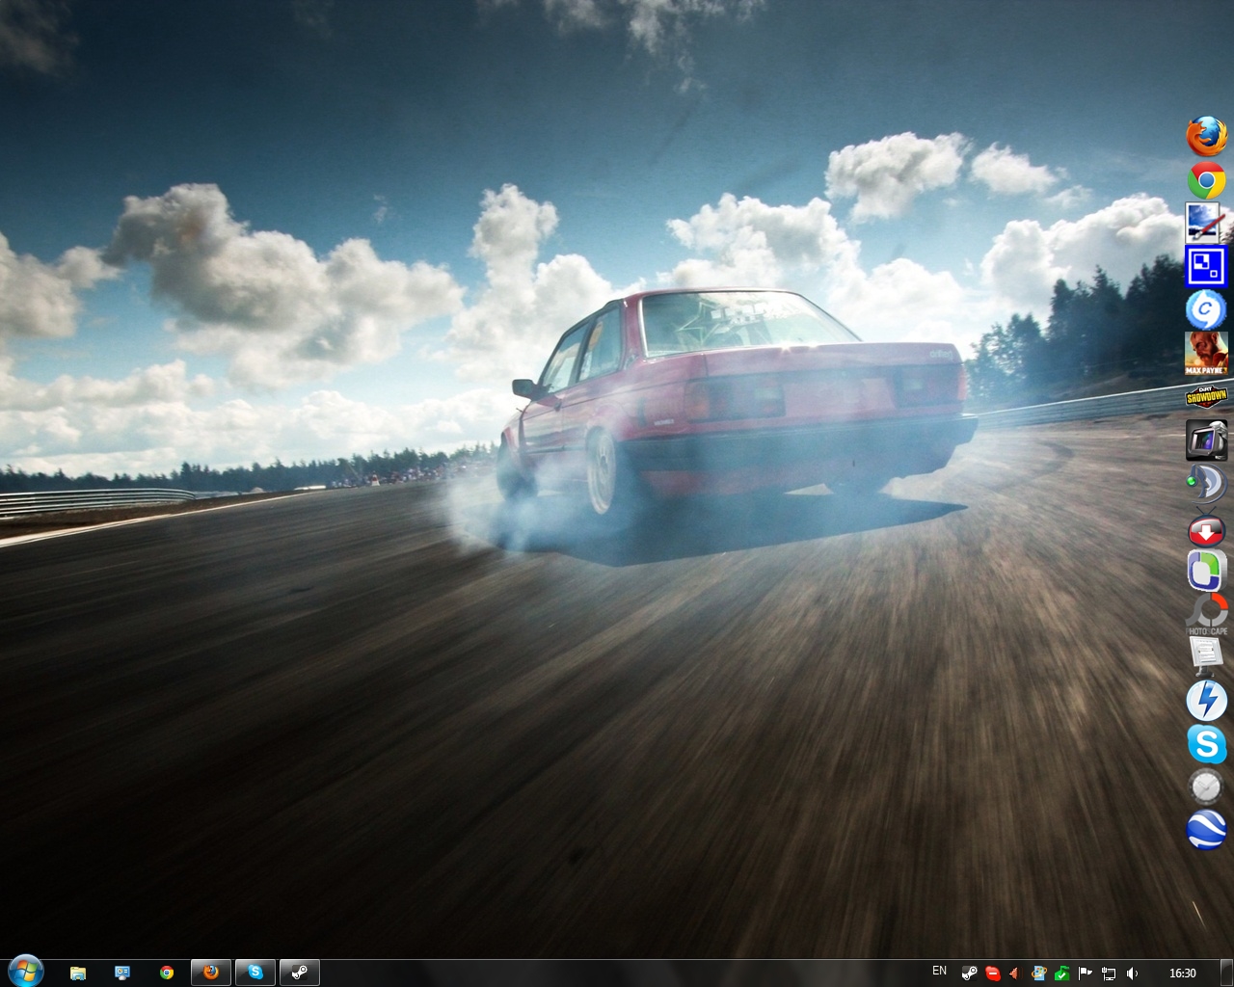Screen dimensions: 1234x987
Task: Open the picture-with-pen icon in dock
Action: tap(1206, 223)
